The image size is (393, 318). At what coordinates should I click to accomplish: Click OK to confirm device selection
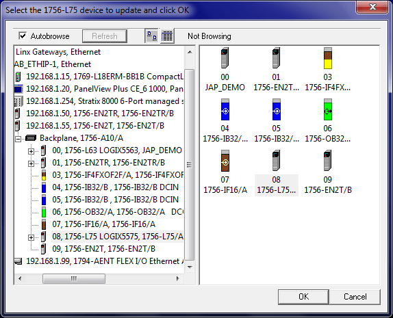coord(303,297)
